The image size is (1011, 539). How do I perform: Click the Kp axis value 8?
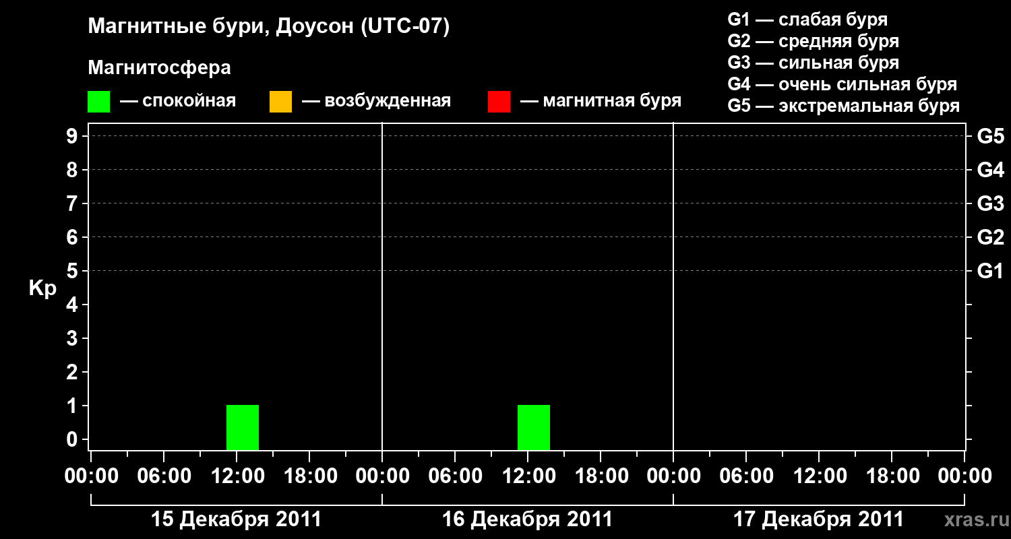pyautogui.click(x=73, y=170)
